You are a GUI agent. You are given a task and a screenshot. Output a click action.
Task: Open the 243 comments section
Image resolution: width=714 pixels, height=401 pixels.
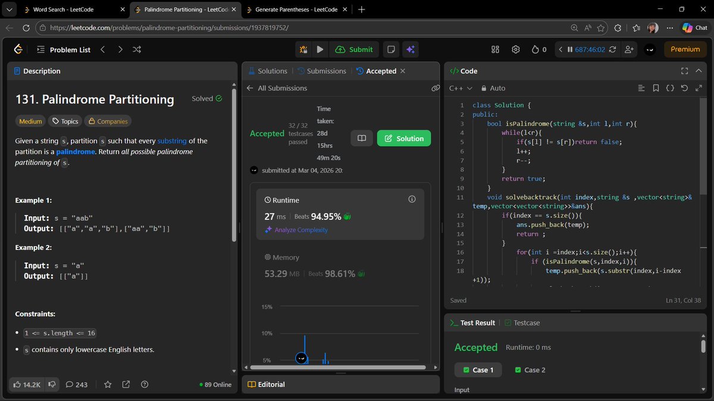(77, 384)
